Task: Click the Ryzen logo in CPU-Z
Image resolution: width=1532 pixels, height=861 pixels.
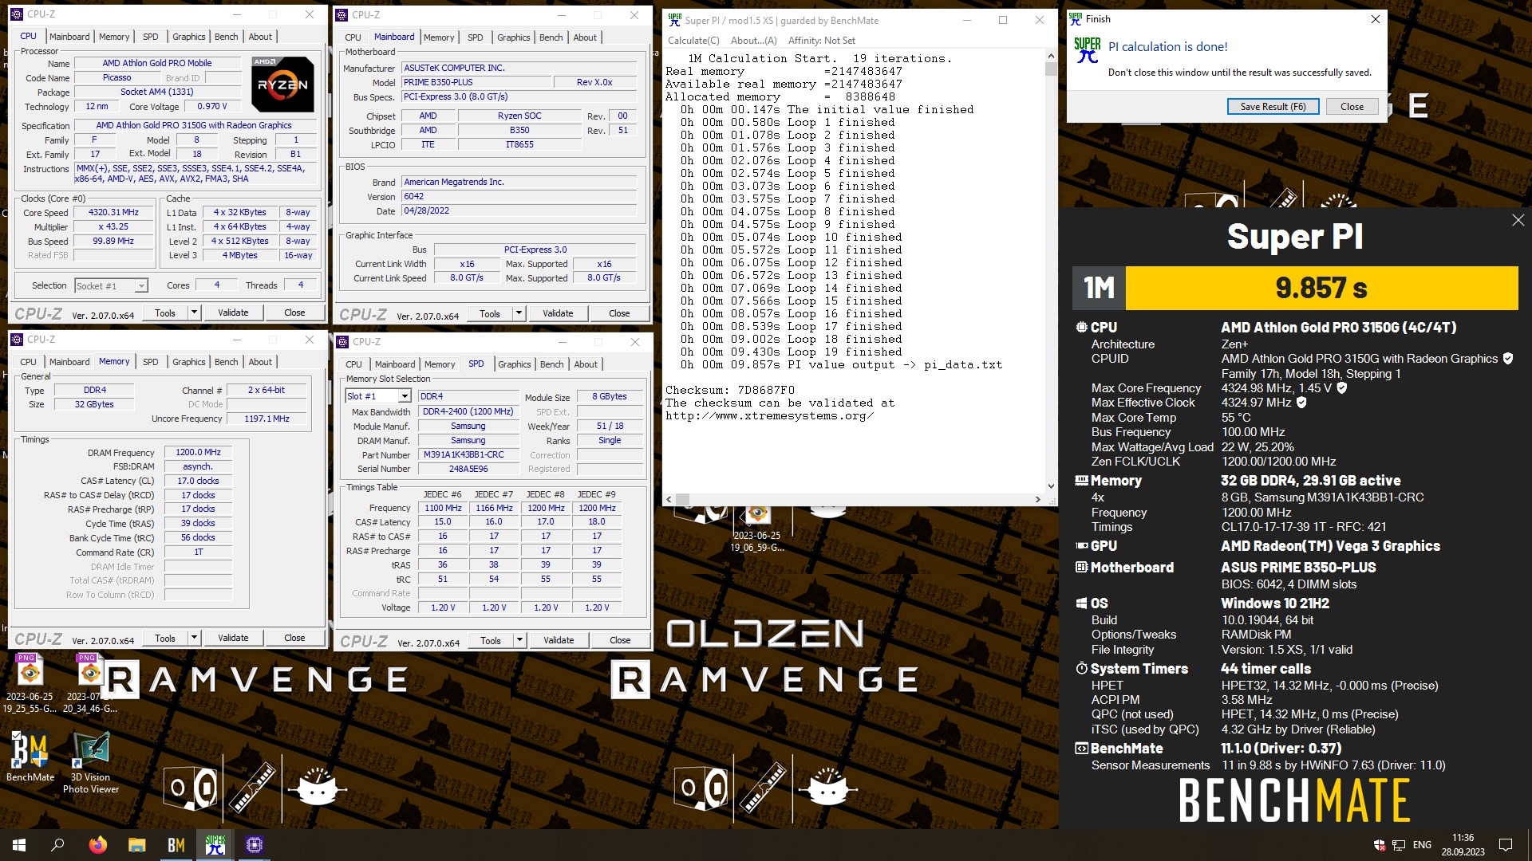Action: tap(282, 83)
